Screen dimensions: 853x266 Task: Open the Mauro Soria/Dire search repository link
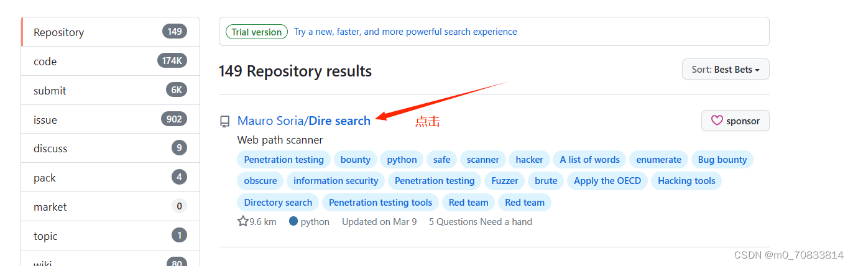[304, 121]
